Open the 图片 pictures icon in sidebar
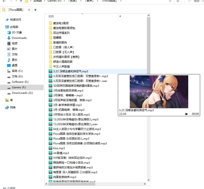Screen dimensions: 204x189 (x=9, y=49)
